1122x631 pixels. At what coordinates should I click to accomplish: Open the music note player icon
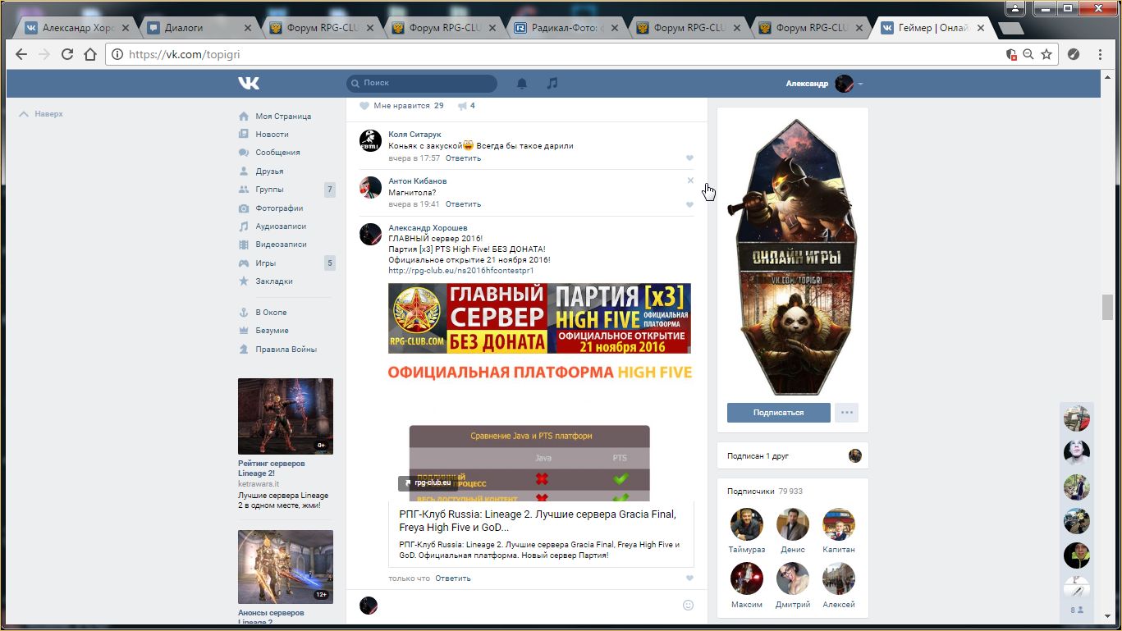tap(552, 83)
